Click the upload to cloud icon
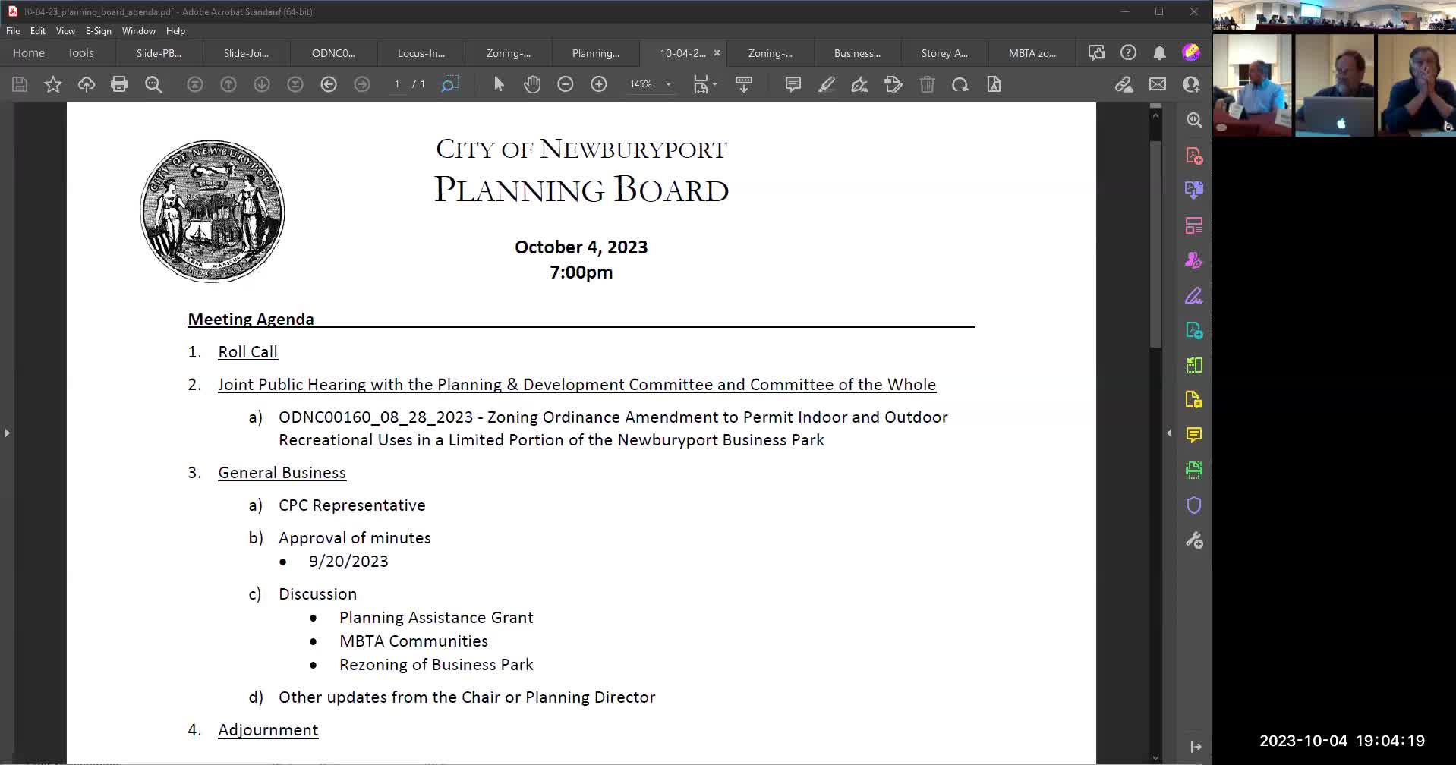Viewport: 1456px width, 765px height. coord(87,84)
